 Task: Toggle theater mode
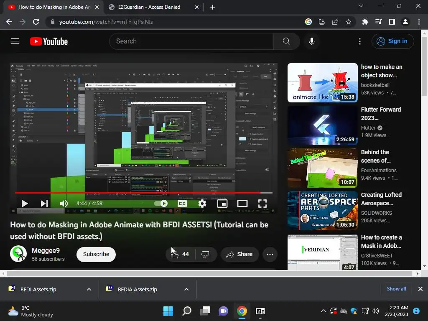point(242,204)
